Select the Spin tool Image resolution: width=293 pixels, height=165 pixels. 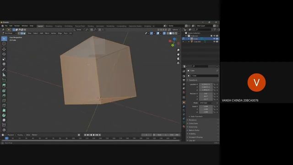coord(4,115)
